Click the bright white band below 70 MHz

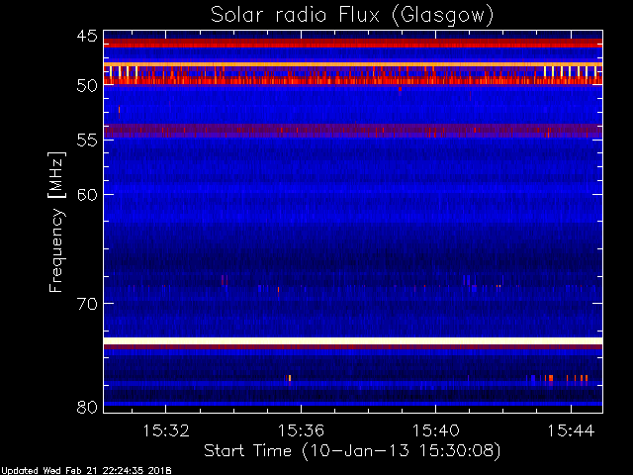(x=353, y=340)
